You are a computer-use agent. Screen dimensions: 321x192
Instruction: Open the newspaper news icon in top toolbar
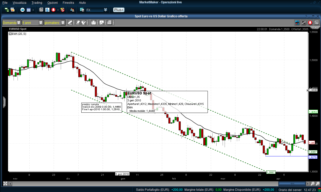[x=41, y=10]
